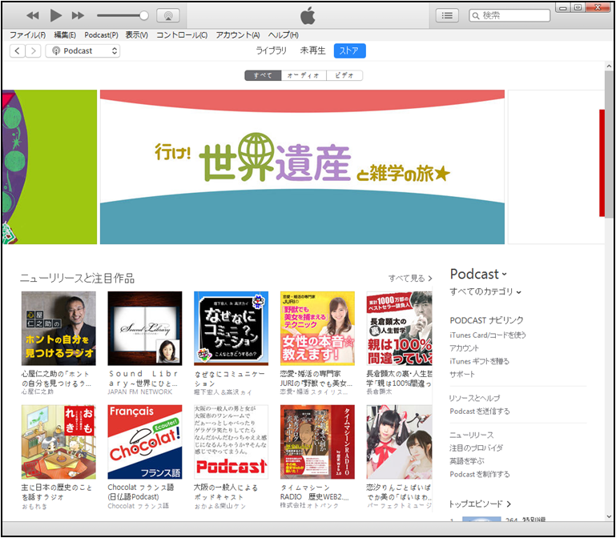Click Podcast を送信する link
The image size is (616, 538).
pyautogui.click(x=480, y=412)
